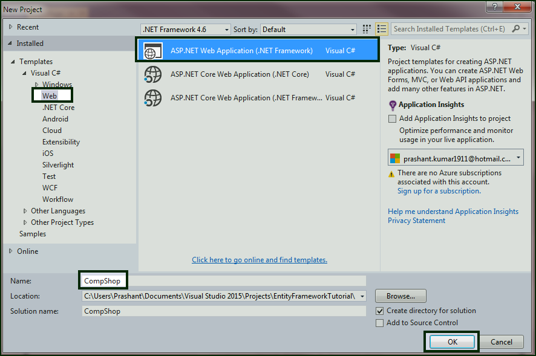Select ASP.NET Core Web Application (.NET Framew... row
Screen dimensions: 536x356
(x=258, y=98)
